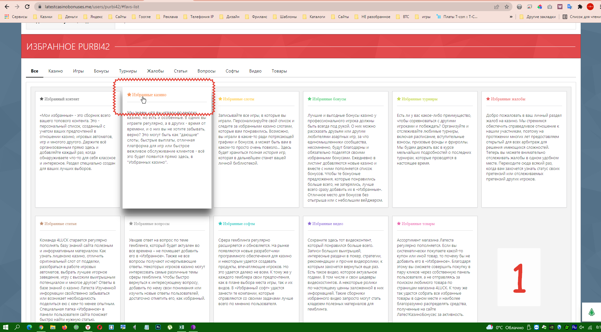Reload the page with the refresh button
601x332 pixels.
(27, 7)
